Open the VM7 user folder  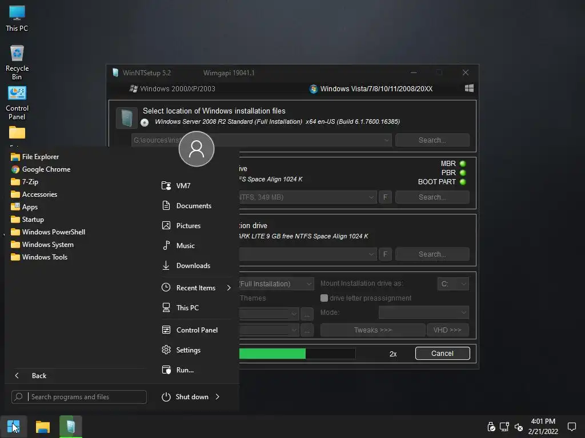pyautogui.click(x=176, y=185)
